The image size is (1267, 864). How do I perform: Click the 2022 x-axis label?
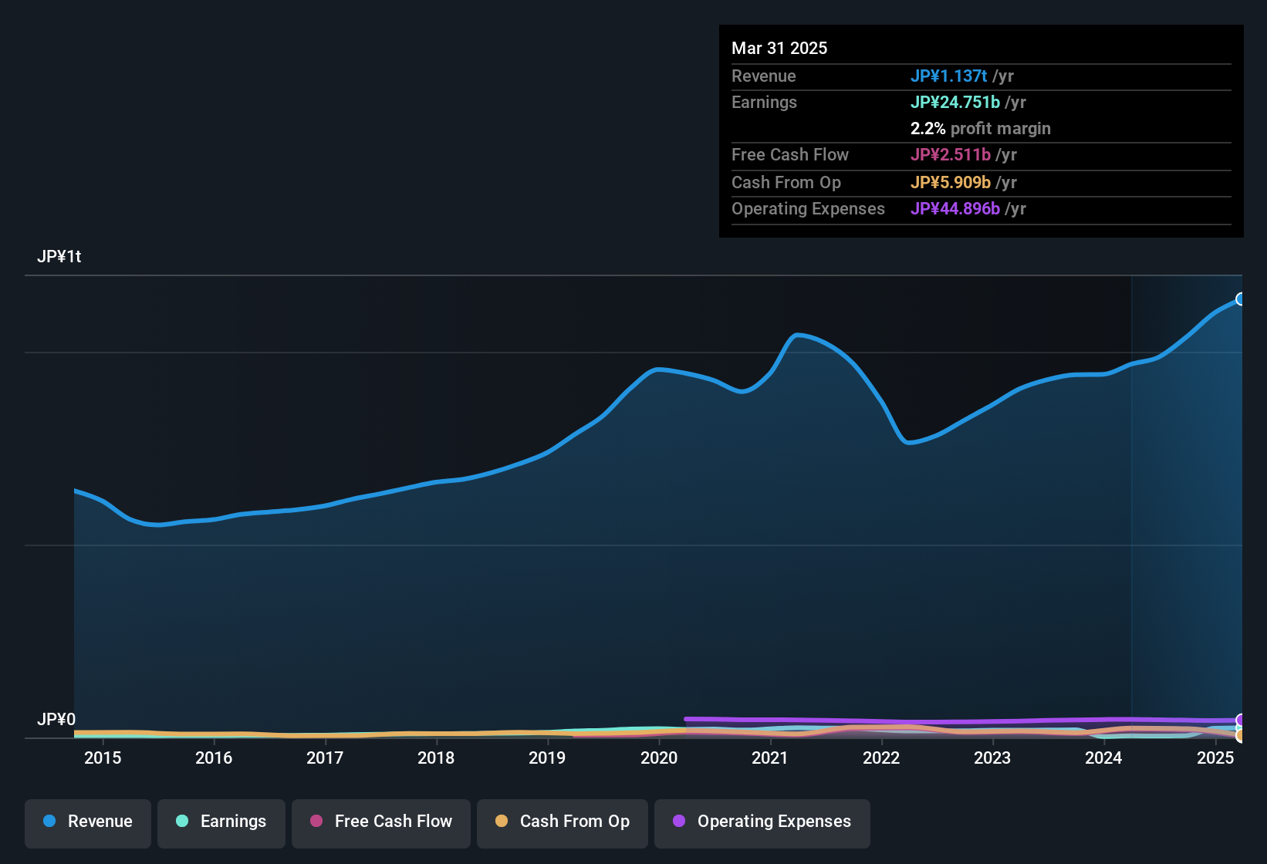[x=881, y=758]
